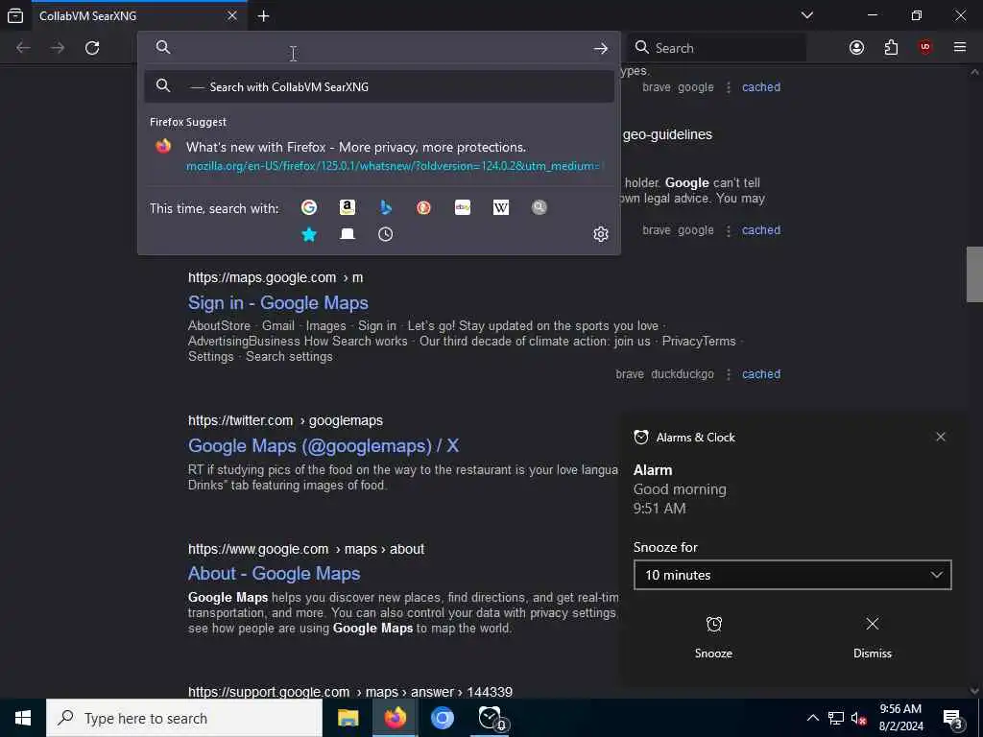This screenshot has width=983, height=737.
Task: Snooze the Good morning alarm
Action: pos(713,637)
